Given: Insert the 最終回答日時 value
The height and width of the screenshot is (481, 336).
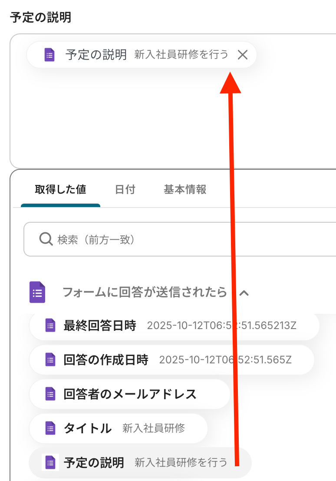Looking at the screenshot, I should pyautogui.click(x=174, y=326).
